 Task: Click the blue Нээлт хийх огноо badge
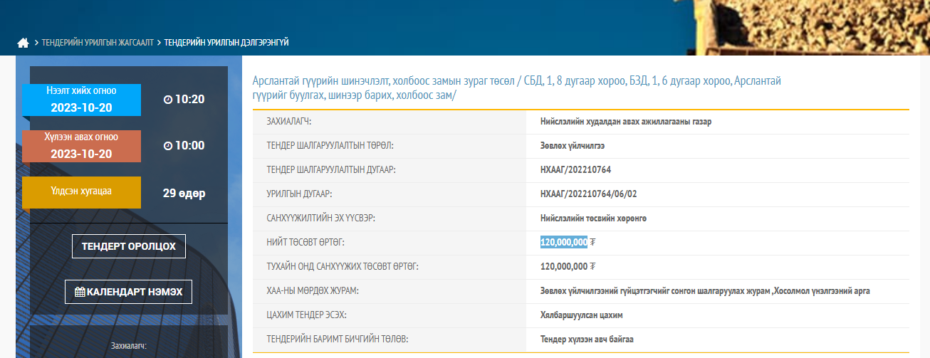coord(81,100)
